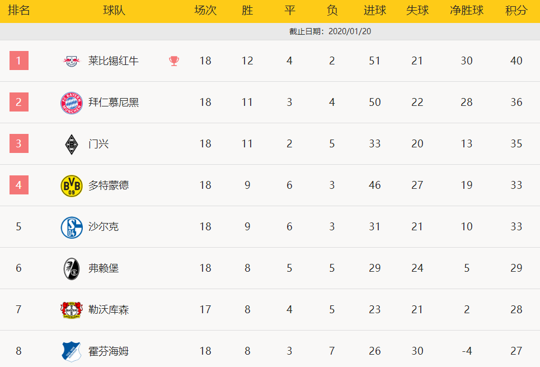Open the 多特蒙德 team name
The height and width of the screenshot is (367, 540).
point(109,185)
